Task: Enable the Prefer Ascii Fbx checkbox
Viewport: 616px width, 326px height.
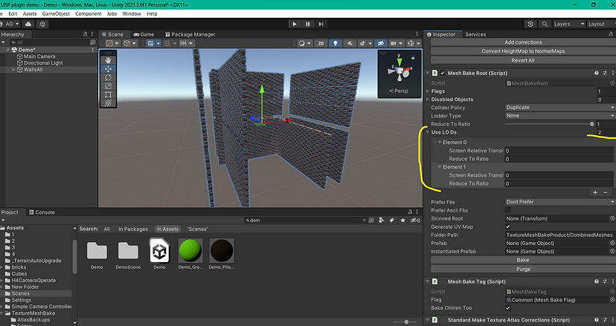Action: click(508, 210)
